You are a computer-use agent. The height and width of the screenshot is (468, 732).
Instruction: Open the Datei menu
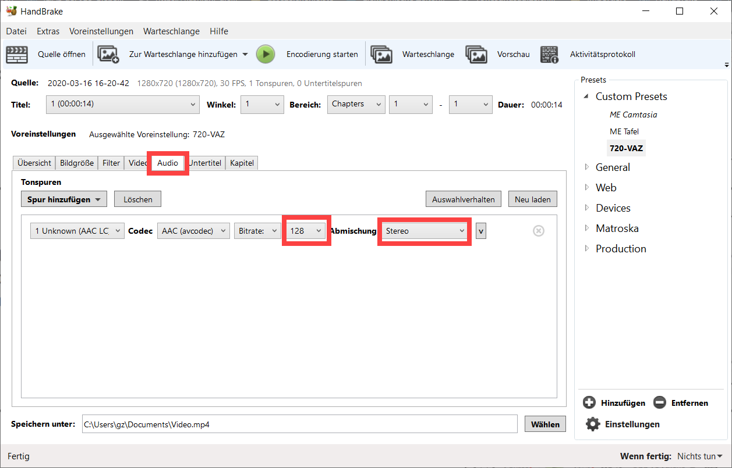point(16,31)
